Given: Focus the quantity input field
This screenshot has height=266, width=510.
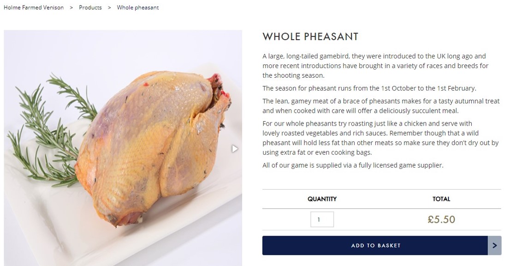Looking at the screenshot, I should click(x=322, y=220).
